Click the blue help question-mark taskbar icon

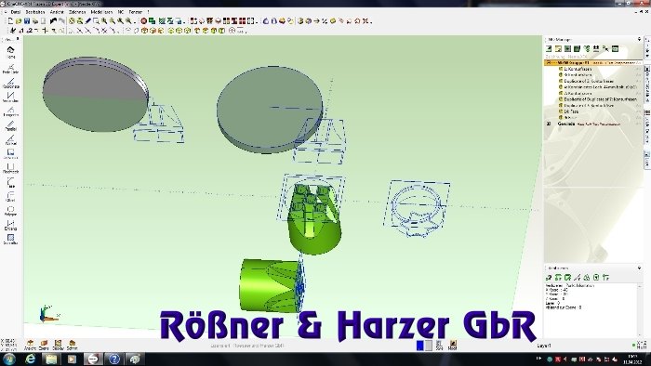113,359
